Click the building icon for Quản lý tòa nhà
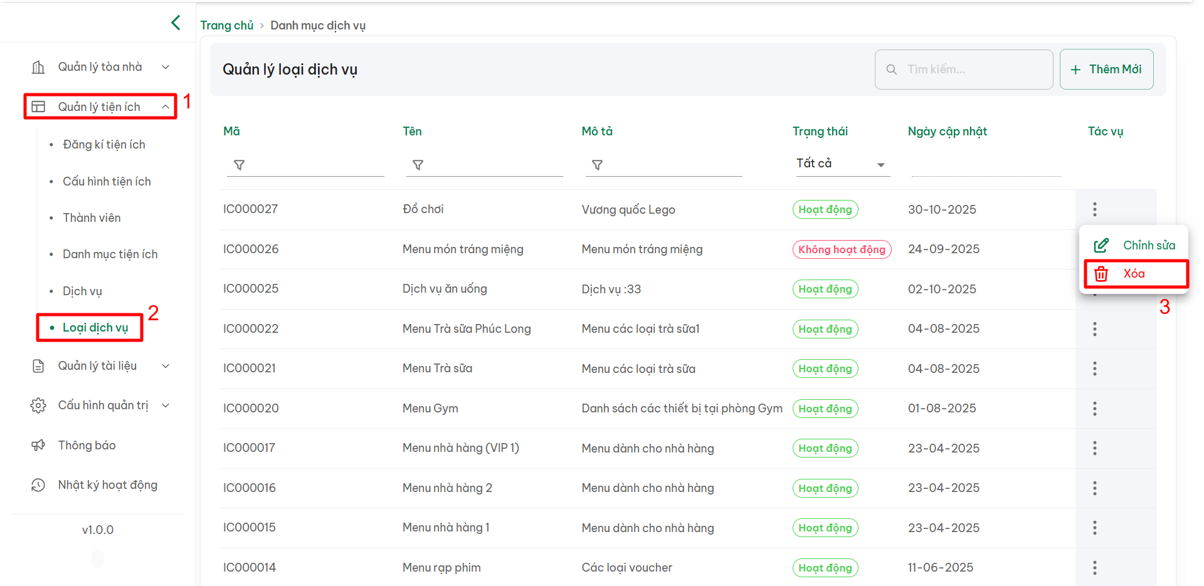Image resolution: width=1204 pixels, height=586 pixels. [x=38, y=67]
